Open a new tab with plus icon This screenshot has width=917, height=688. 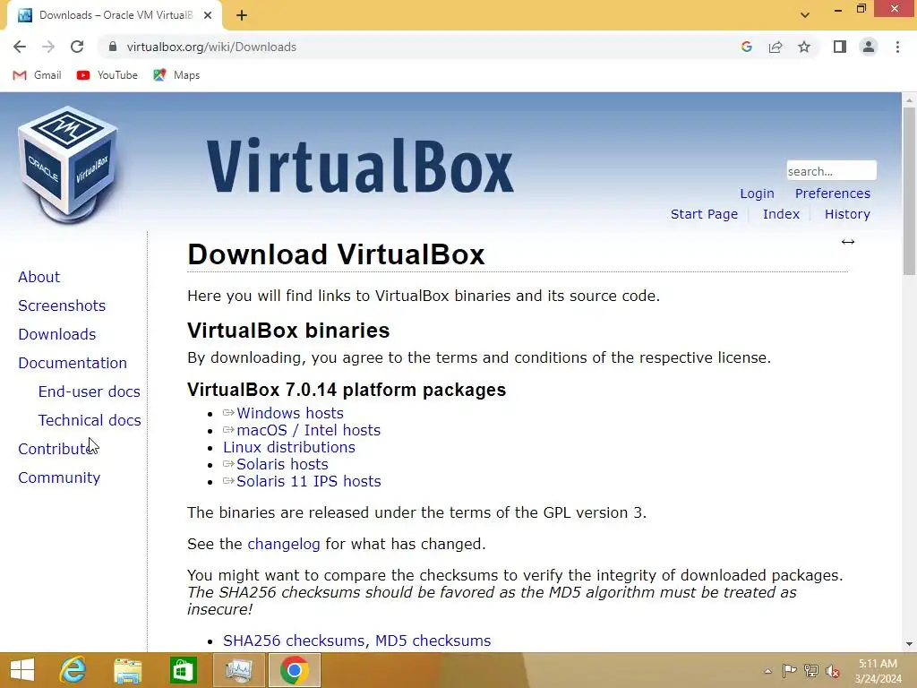(242, 16)
